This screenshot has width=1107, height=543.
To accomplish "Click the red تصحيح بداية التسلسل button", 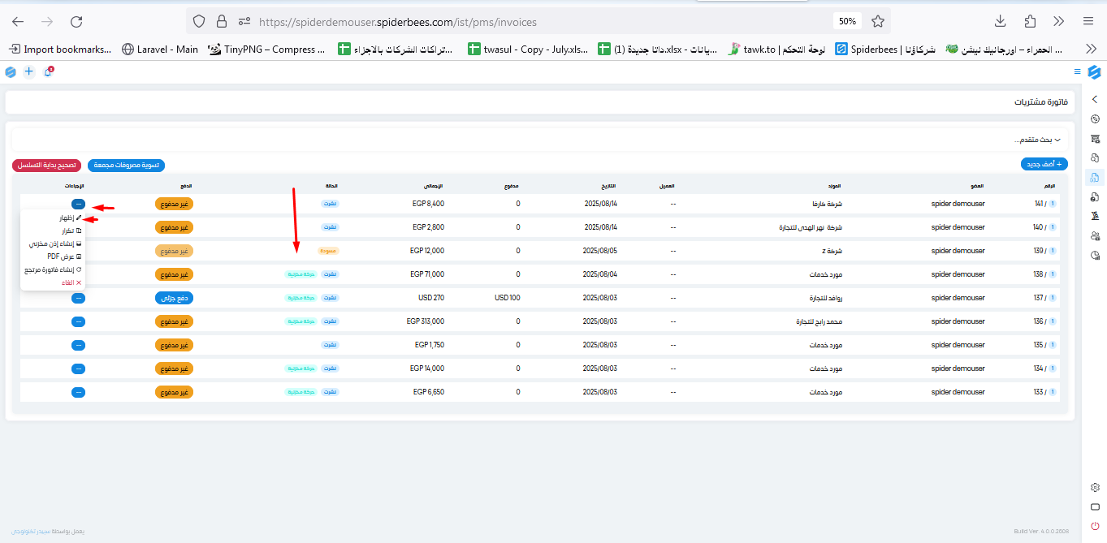I will coord(47,165).
